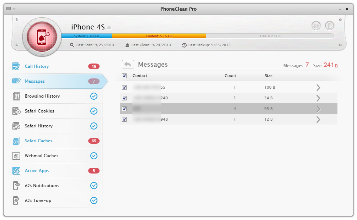
Task: Click the Webmail Caches @ icon
Action: [16, 156]
